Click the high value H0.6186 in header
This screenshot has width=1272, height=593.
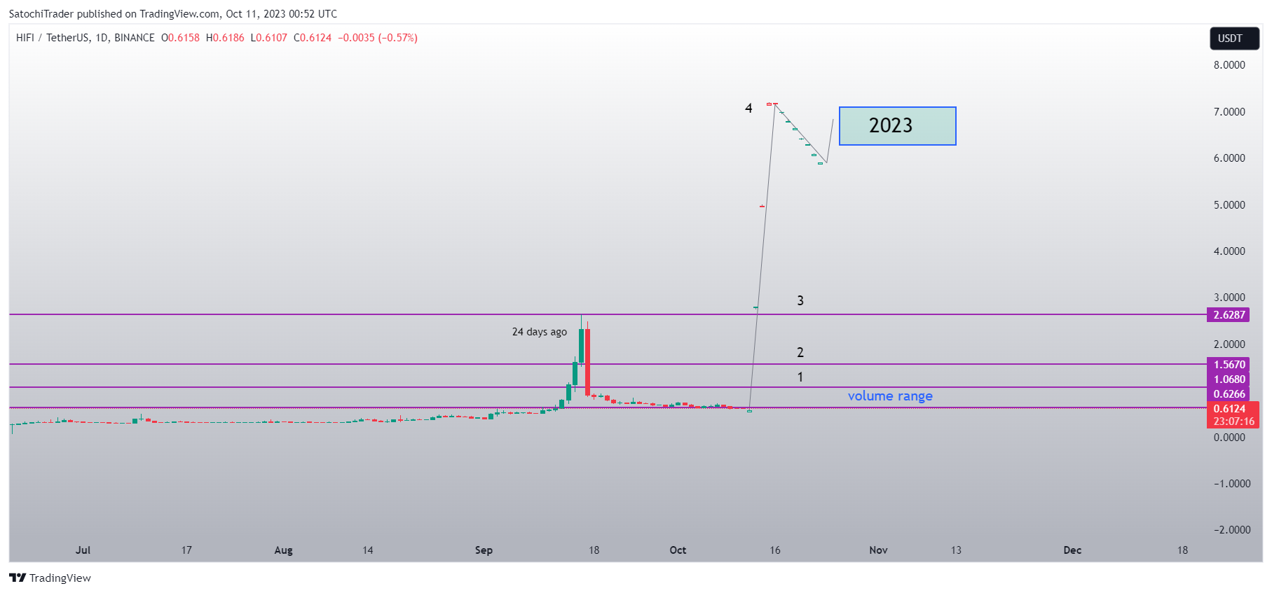225,38
